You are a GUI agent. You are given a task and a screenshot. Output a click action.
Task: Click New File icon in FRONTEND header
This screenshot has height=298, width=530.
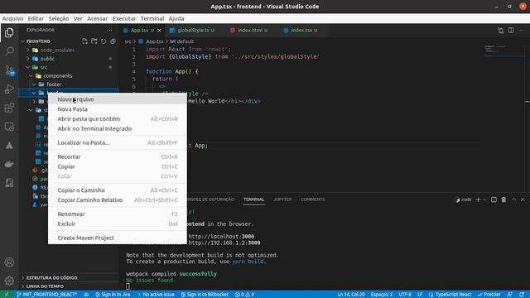(x=84, y=41)
